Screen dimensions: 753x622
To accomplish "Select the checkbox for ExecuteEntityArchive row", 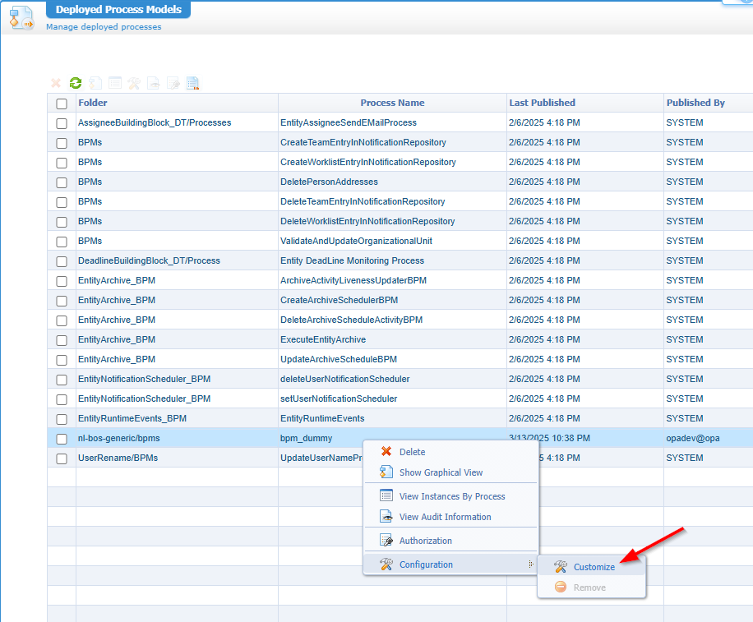I will tap(62, 340).
